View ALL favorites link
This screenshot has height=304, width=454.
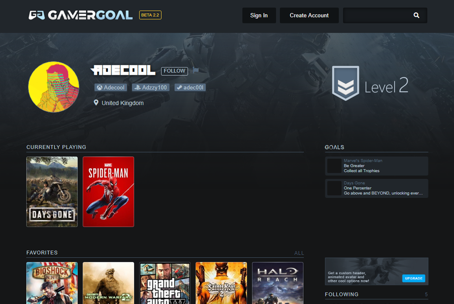(x=299, y=253)
